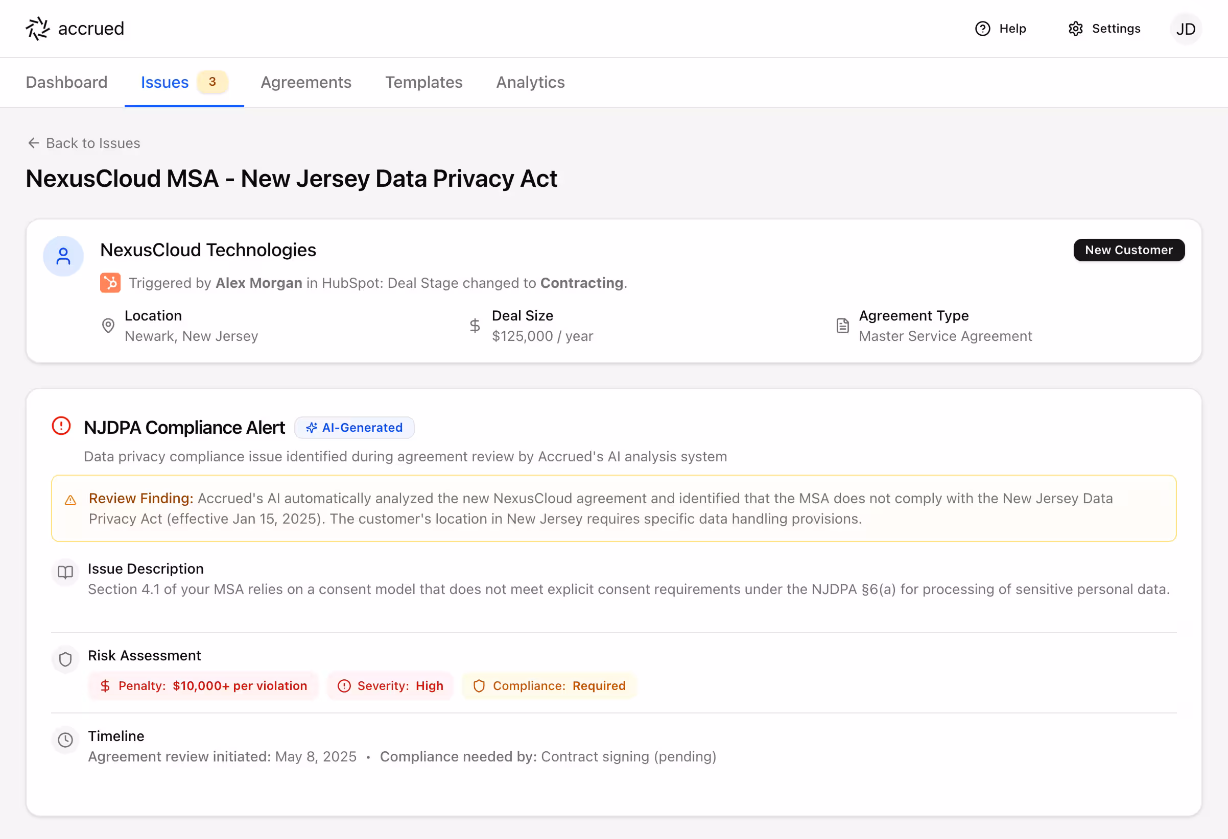Switch to the Dashboard tab
Screen dimensions: 1228x839
(66, 82)
